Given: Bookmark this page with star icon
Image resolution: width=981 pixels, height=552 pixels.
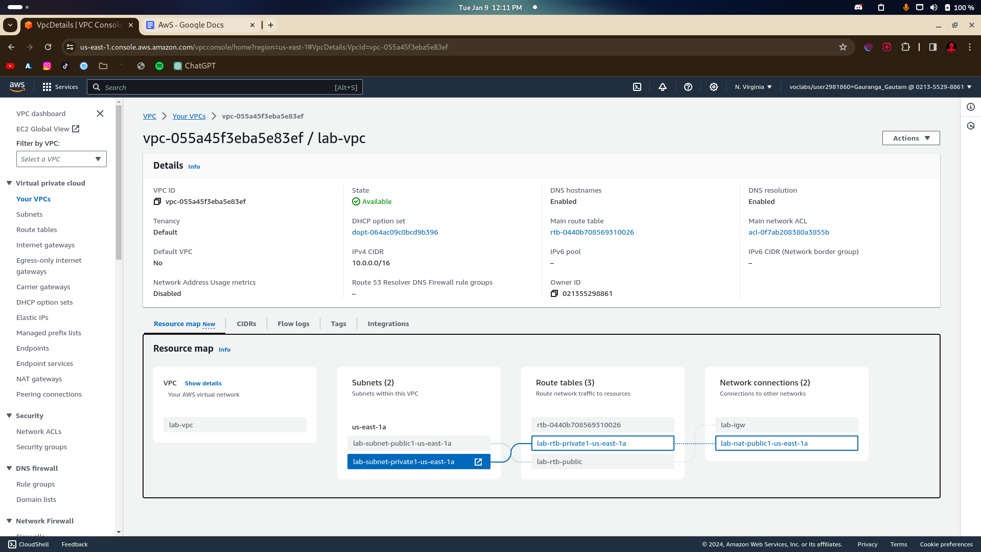Looking at the screenshot, I should click(843, 47).
